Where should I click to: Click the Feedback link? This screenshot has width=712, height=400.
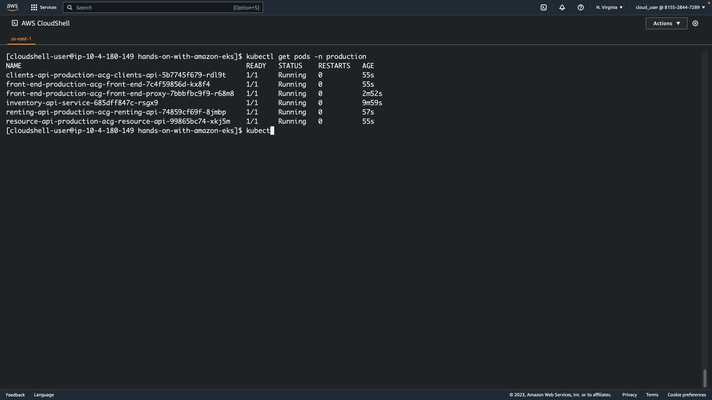point(15,395)
